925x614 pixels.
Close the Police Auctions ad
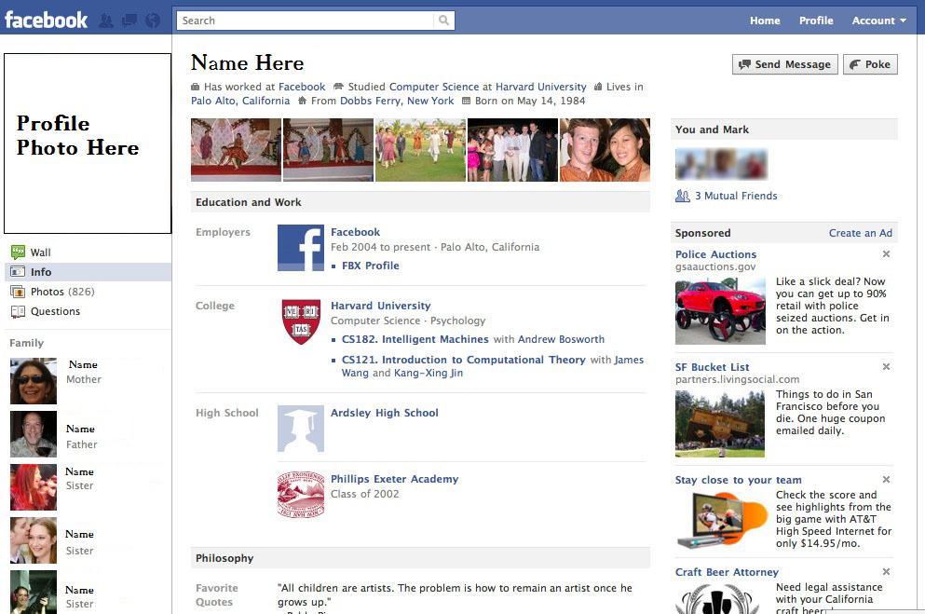click(x=886, y=254)
